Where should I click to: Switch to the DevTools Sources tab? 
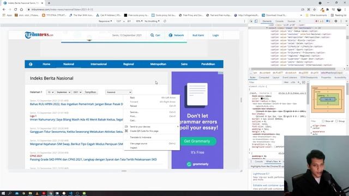[291, 21]
